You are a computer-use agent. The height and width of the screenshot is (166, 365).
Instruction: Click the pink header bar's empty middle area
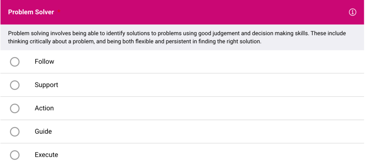pyautogui.click(x=200, y=12)
